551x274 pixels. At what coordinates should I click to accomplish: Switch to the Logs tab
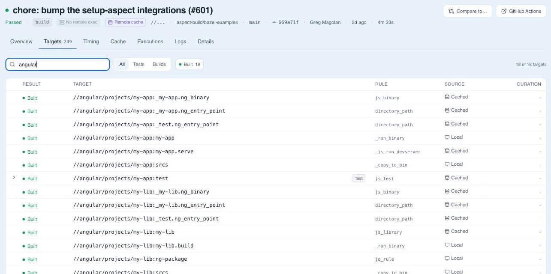[181, 42]
